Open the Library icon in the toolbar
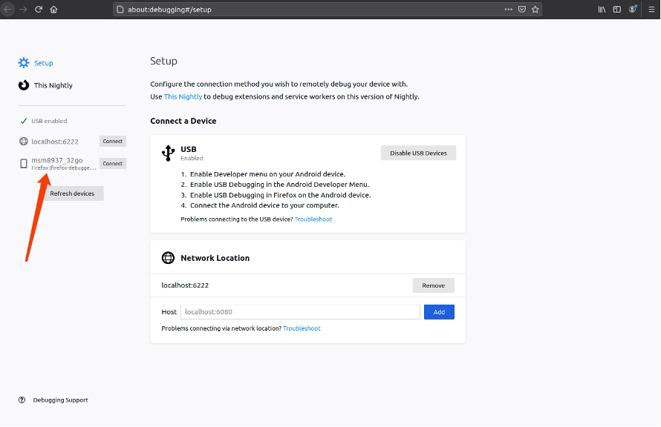 point(602,10)
